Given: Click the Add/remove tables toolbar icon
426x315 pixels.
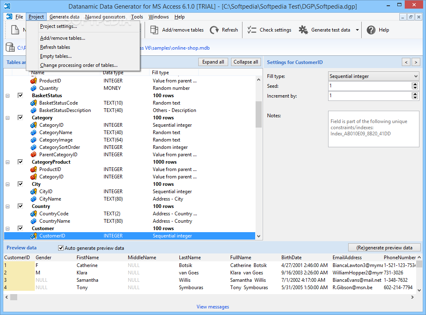Looking at the screenshot, I should [154, 30].
